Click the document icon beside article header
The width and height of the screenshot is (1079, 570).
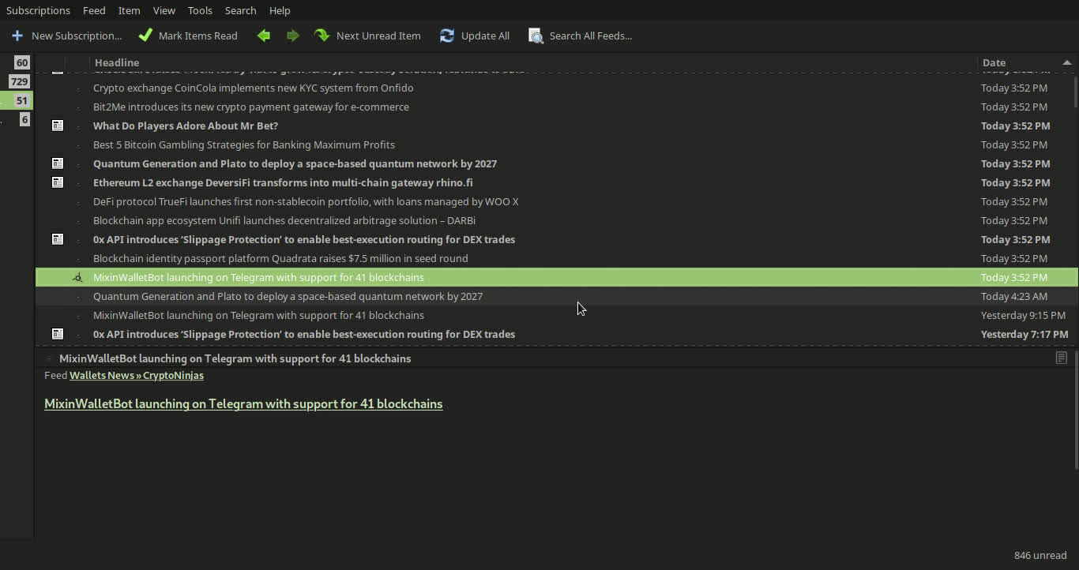tap(1061, 358)
